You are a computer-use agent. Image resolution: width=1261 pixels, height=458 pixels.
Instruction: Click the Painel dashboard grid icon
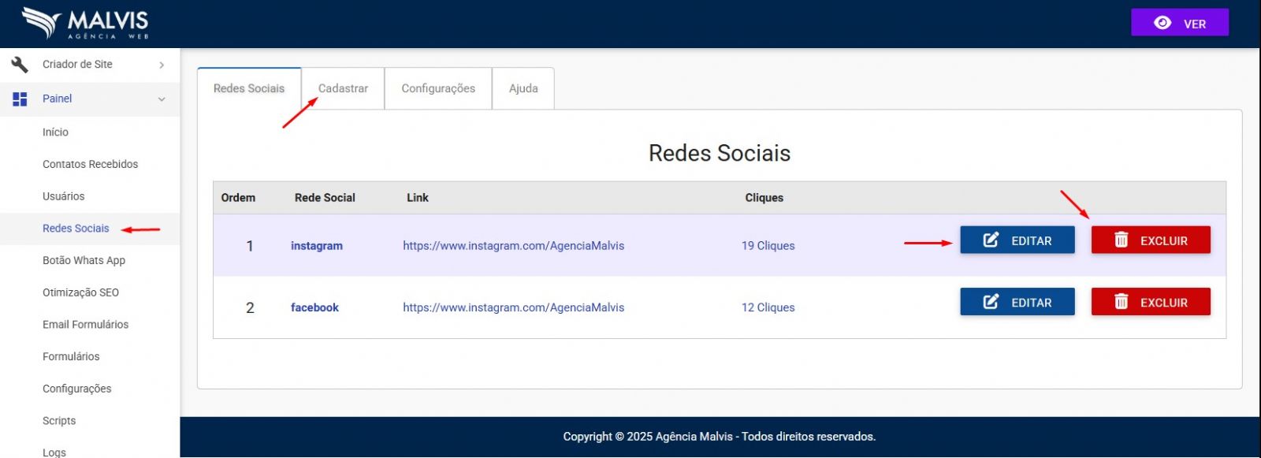[x=20, y=99]
